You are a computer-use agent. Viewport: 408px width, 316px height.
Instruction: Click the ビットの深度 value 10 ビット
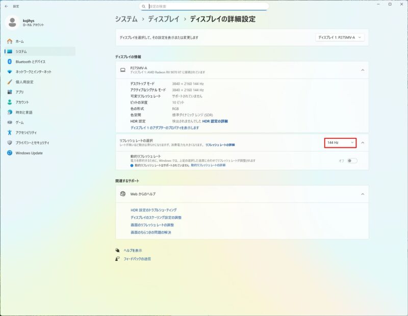(x=178, y=102)
